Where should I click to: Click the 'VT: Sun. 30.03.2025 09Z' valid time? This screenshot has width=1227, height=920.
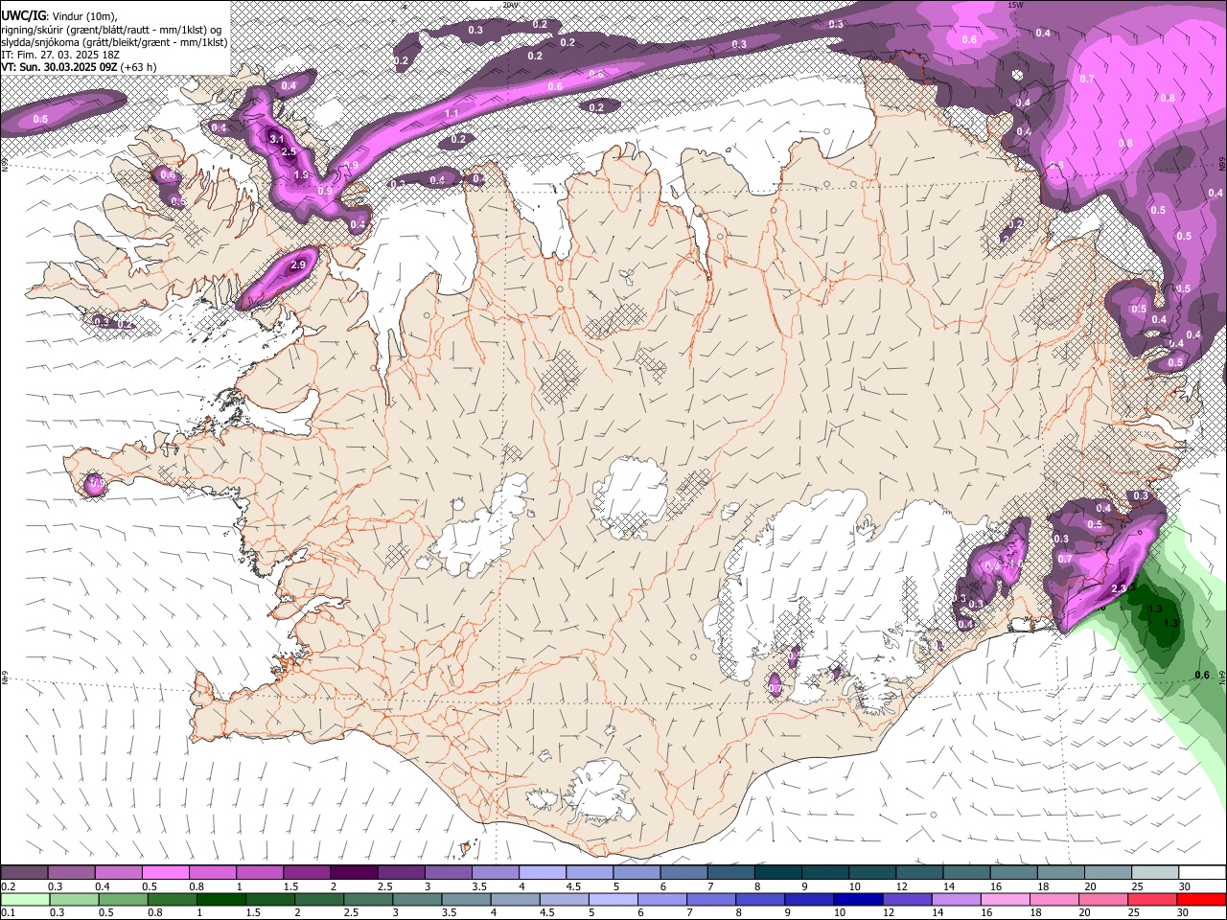58,67
